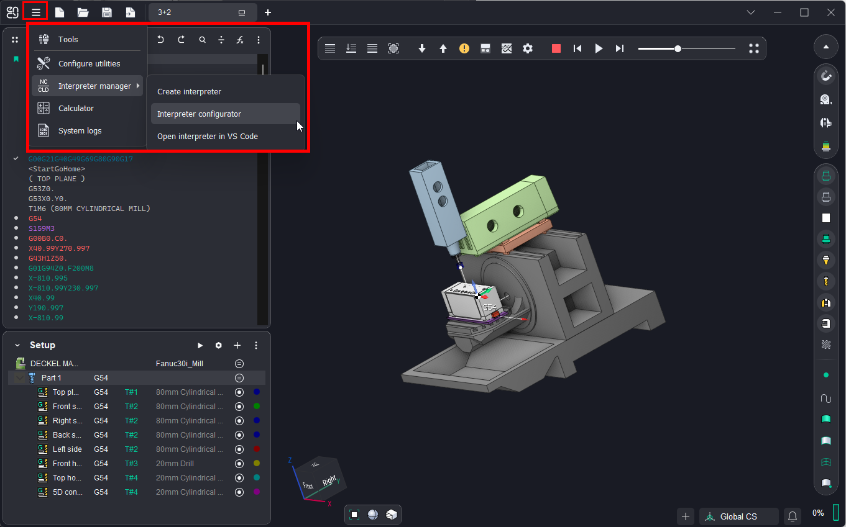Click the yellow warning indicator icon

coord(464,48)
